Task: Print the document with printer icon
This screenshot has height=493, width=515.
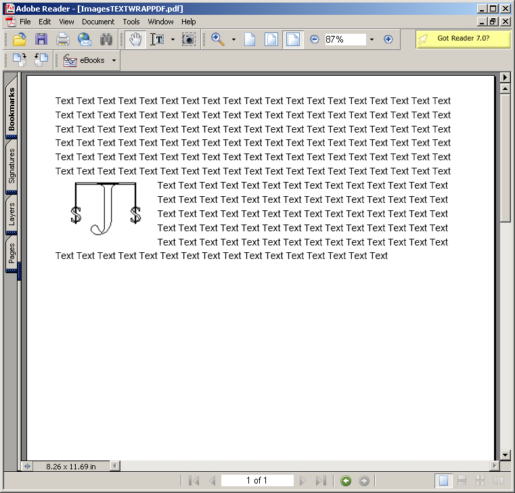Action: point(63,39)
